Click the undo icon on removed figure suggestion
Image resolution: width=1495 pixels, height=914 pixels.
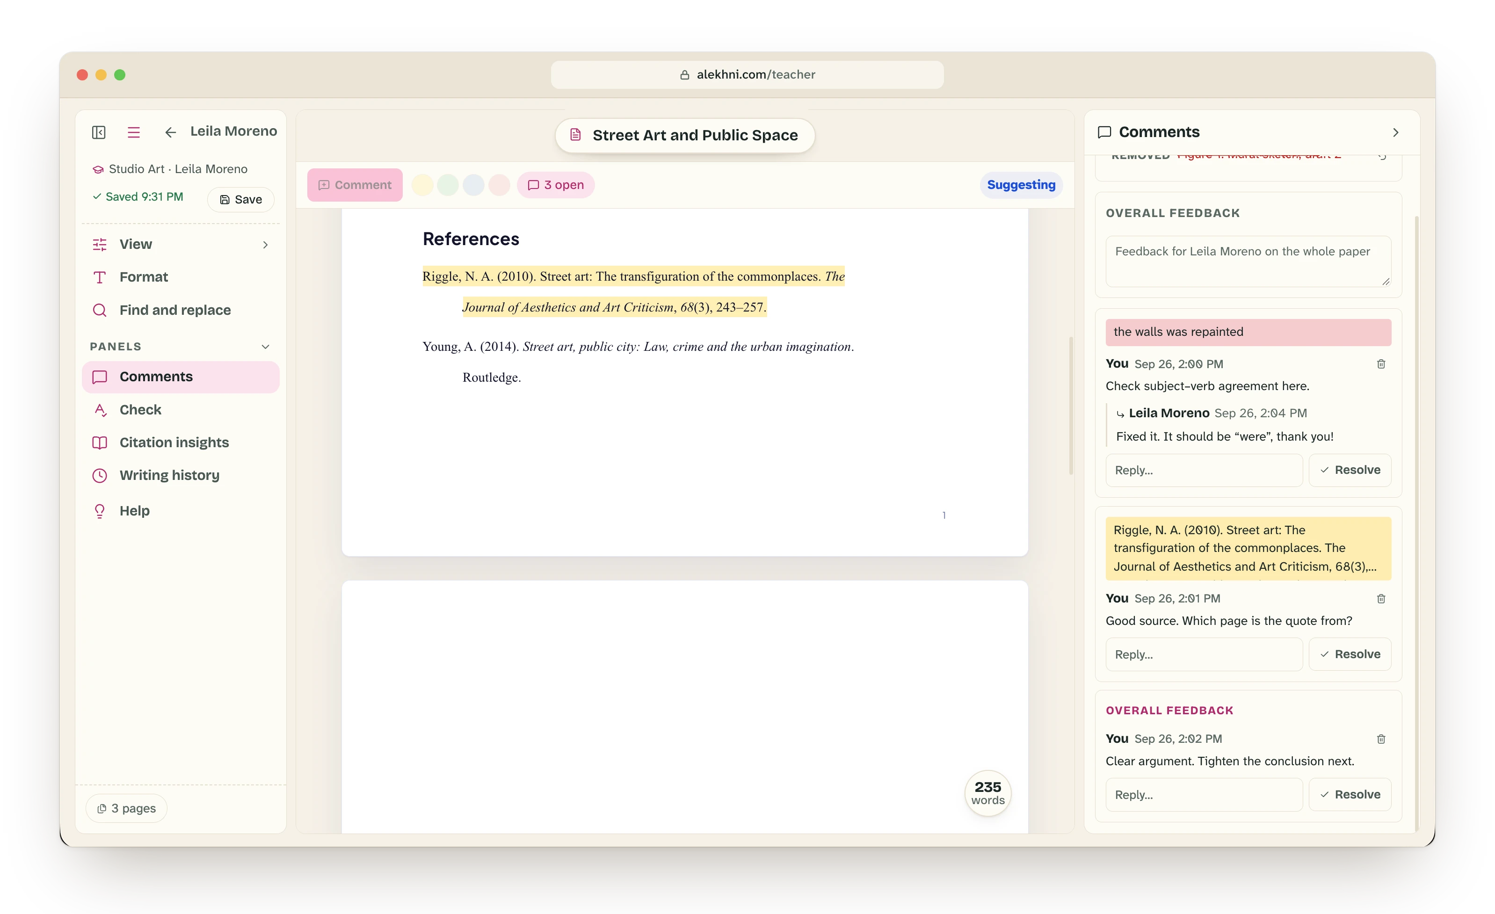(x=1382, y=157)
